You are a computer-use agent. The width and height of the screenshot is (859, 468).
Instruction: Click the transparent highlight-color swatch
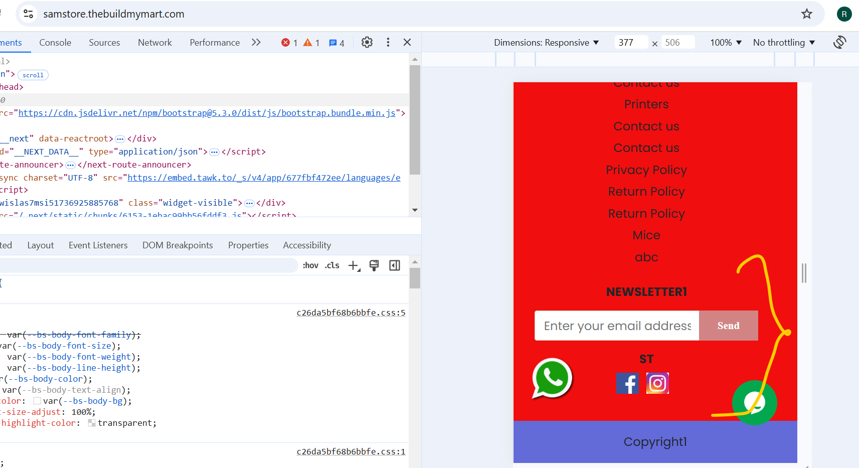pyautogui.click(x=92, y=423)
